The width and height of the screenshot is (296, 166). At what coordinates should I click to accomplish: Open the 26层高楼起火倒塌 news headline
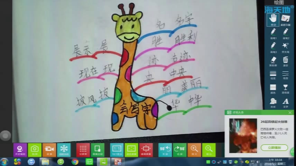[274, 121]
